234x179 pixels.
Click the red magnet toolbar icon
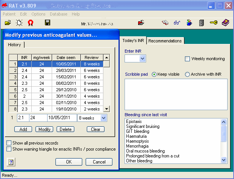click(x=31, y=23)
